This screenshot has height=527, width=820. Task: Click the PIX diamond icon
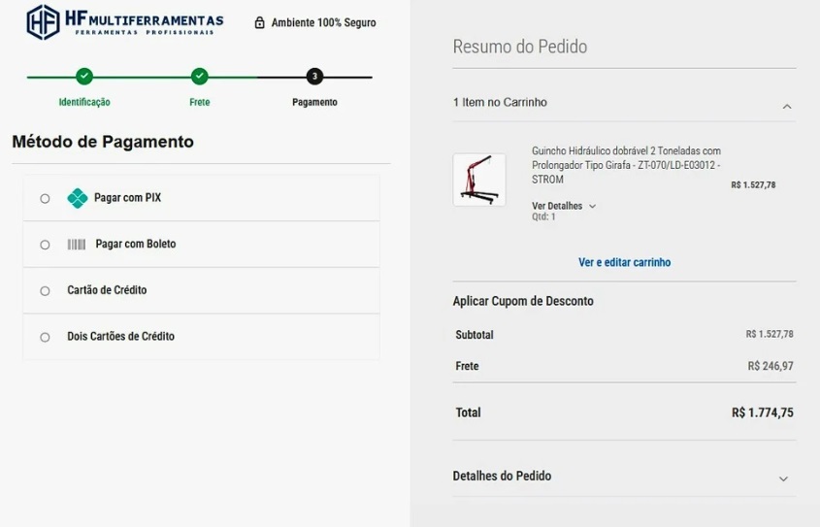click(x=78, y=198)
